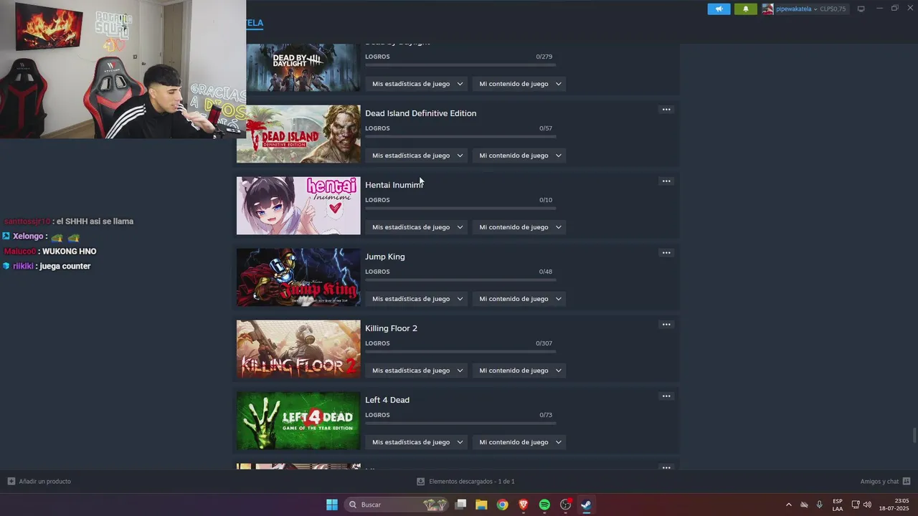Expand Mi contenido de juego for Dead by Daylight
The height and width of the screenshot is (516, 918).
tap(519, 84)
